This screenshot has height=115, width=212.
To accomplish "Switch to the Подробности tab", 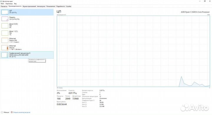I will (61, 6).
